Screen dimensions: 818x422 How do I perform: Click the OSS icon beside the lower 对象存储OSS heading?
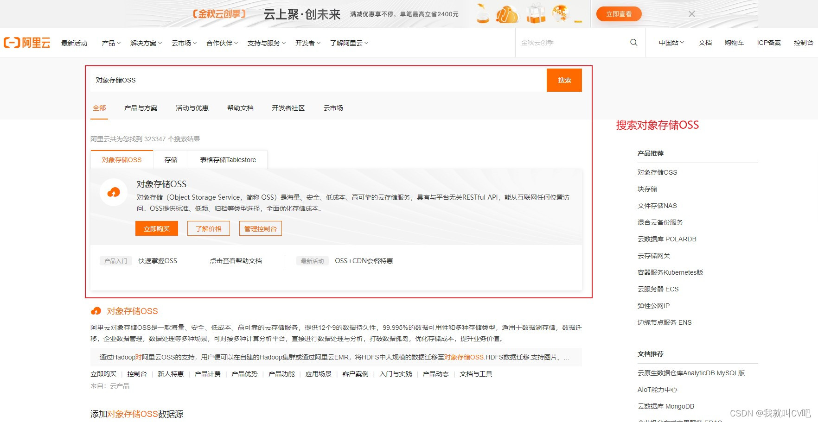[96, 311]
